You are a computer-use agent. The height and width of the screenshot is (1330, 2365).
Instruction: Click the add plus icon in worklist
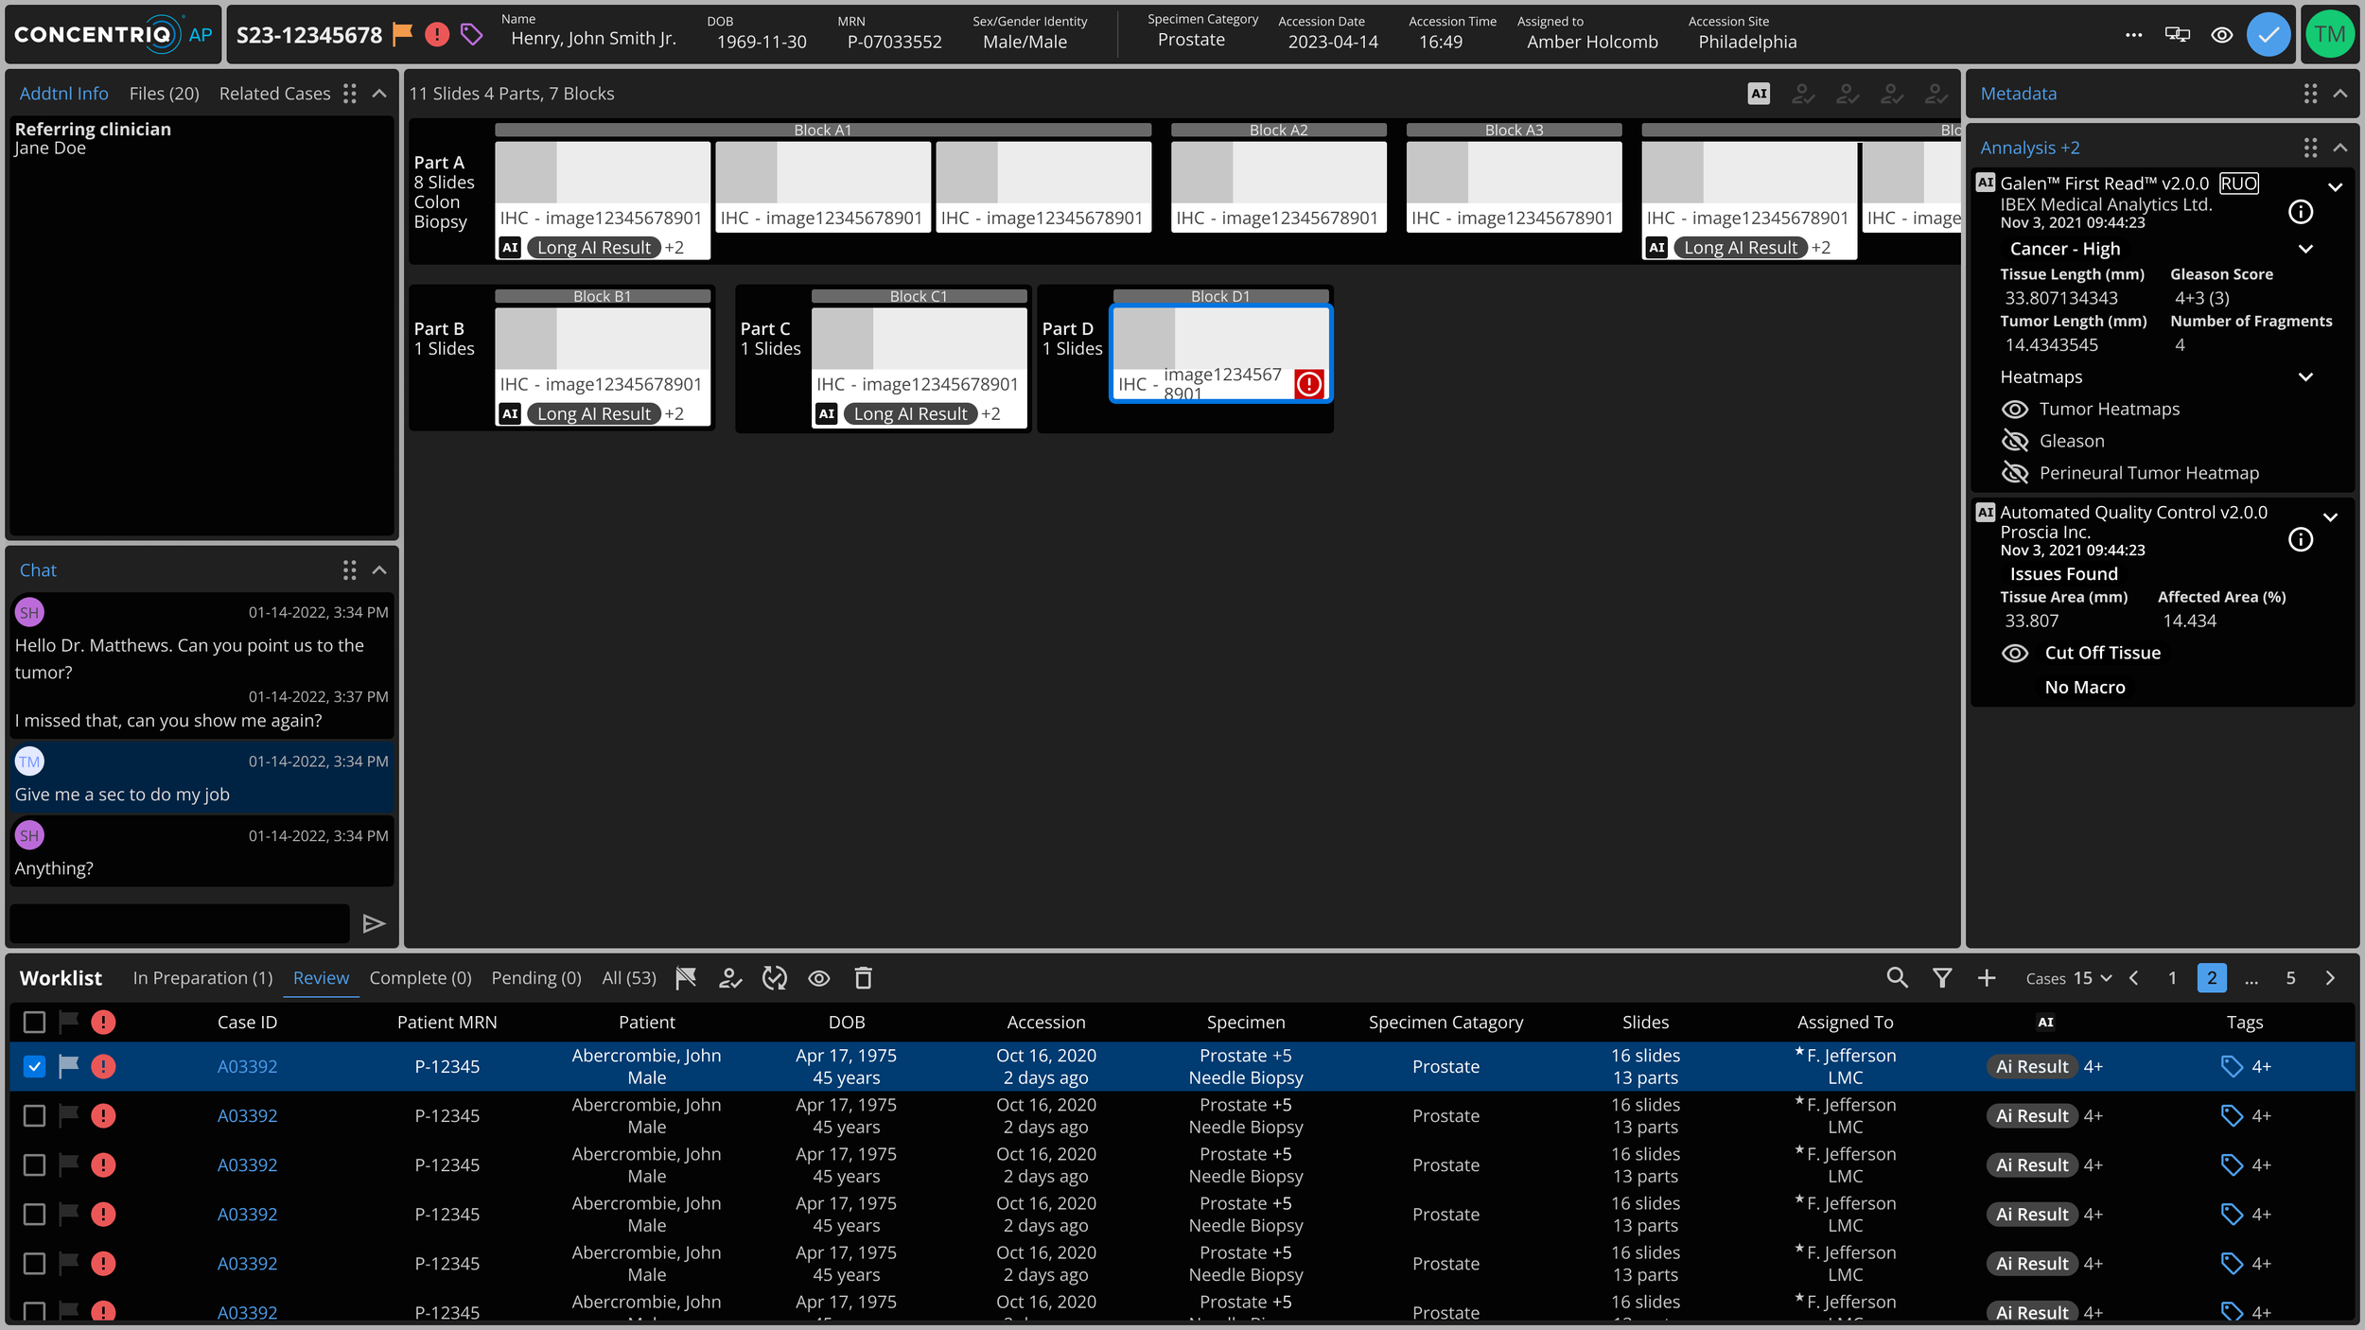point(1987,977)
